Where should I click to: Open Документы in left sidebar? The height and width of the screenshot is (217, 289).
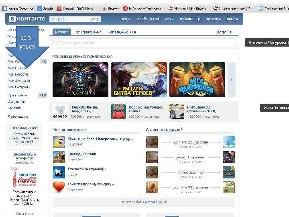pyautogui.click(x=16, y=102)
